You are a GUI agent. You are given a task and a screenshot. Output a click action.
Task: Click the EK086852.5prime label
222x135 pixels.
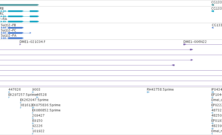click(x=46, y=110)
